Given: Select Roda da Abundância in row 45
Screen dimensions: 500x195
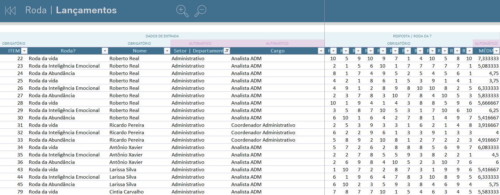Looking at the screenshot, I should (52, 184).
